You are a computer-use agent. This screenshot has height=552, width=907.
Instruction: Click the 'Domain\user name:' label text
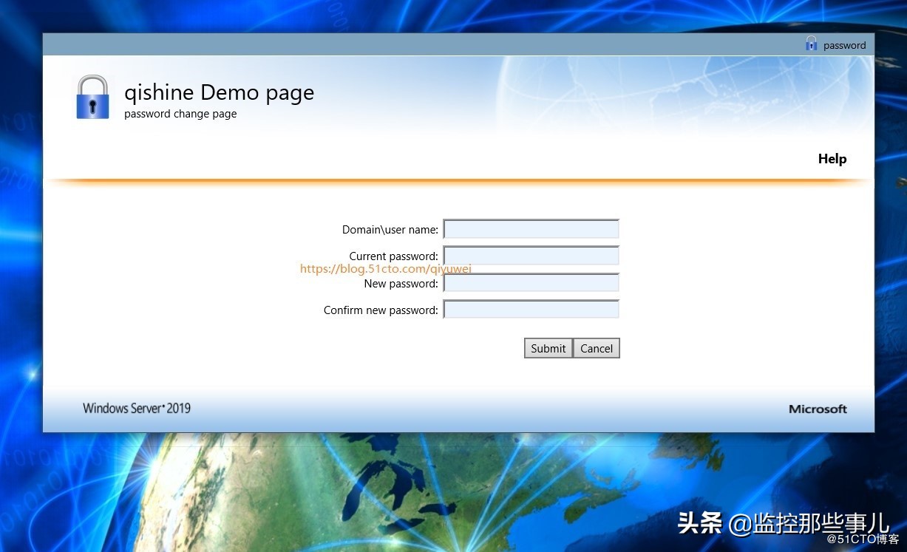pos(390,229)
